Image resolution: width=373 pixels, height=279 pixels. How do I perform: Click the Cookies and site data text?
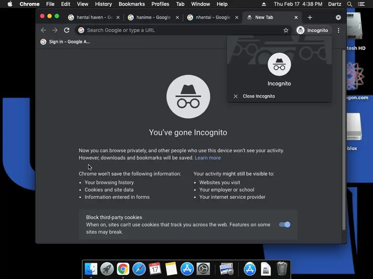(x=109, y=190)
